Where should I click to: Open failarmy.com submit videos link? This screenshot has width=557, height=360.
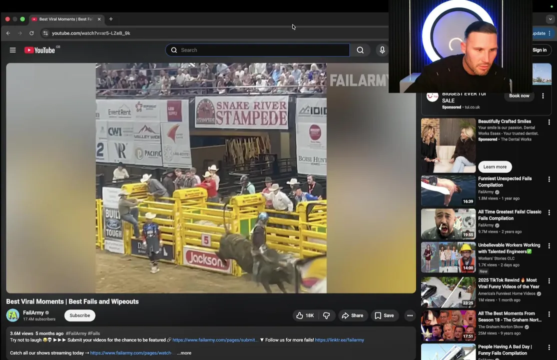click(x=215, y=340)
